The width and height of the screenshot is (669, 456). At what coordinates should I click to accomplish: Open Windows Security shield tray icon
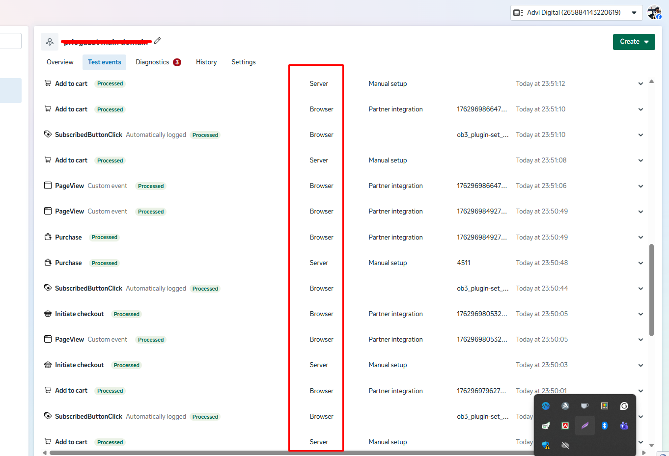click(x=546, y=445)
